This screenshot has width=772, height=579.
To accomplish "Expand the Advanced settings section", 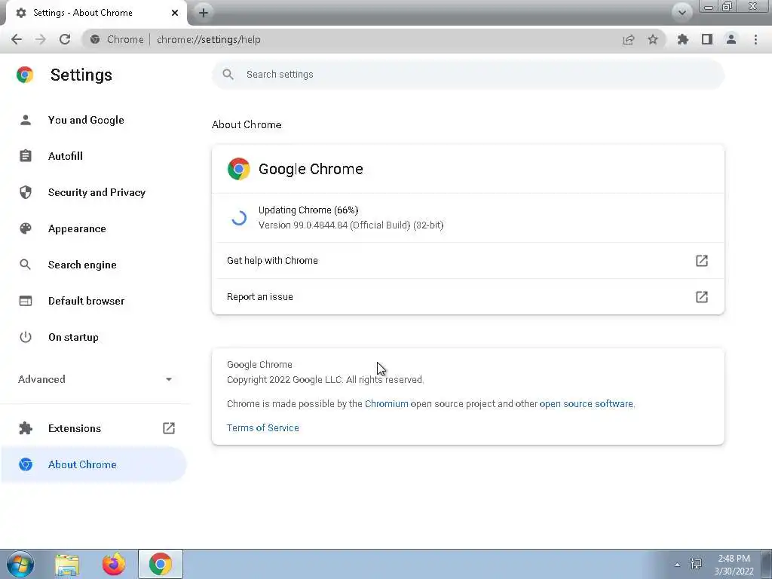I will pos(93,379).
